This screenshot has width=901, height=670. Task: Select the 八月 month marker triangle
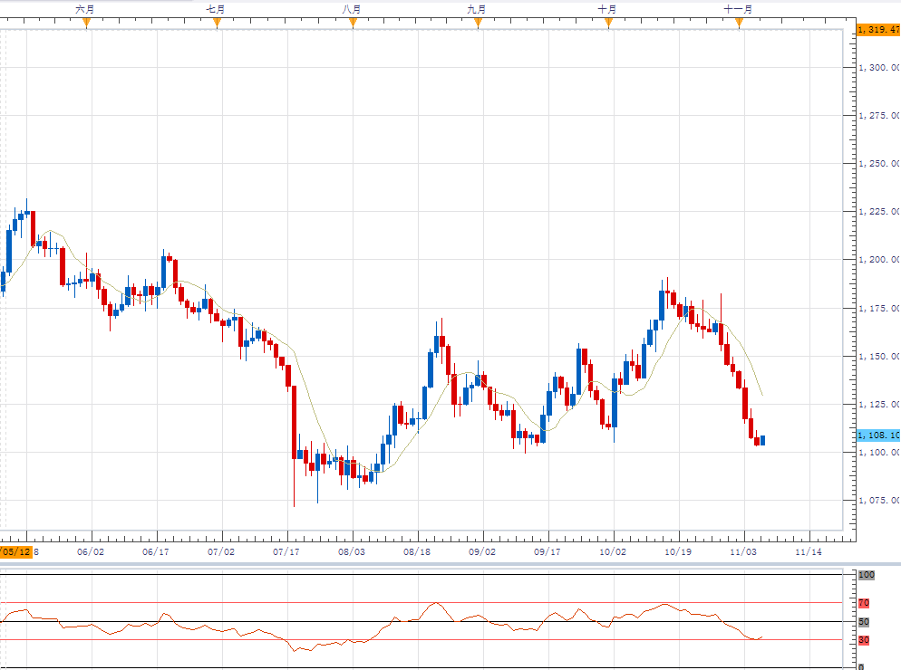coord(353,24)
